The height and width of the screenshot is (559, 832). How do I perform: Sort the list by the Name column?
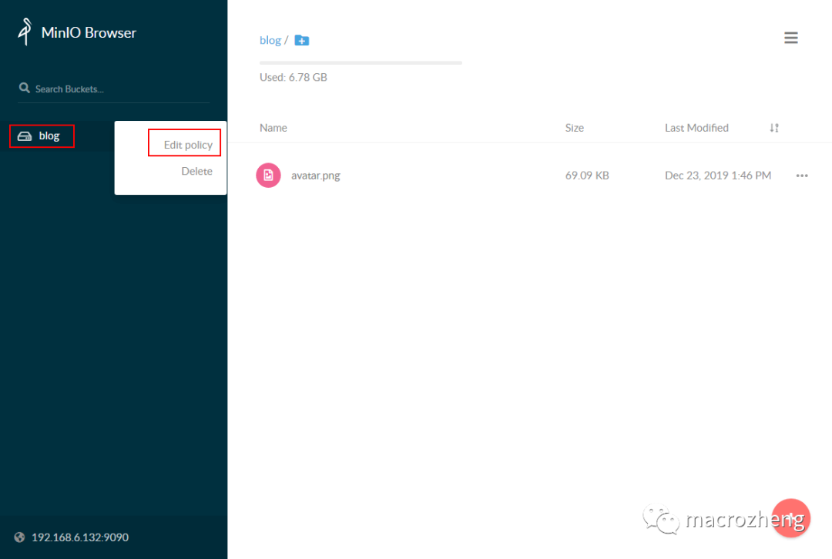point(273,128)
